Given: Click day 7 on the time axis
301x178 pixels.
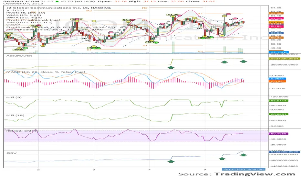Looking at the screenshot, I should pos(205,170).
